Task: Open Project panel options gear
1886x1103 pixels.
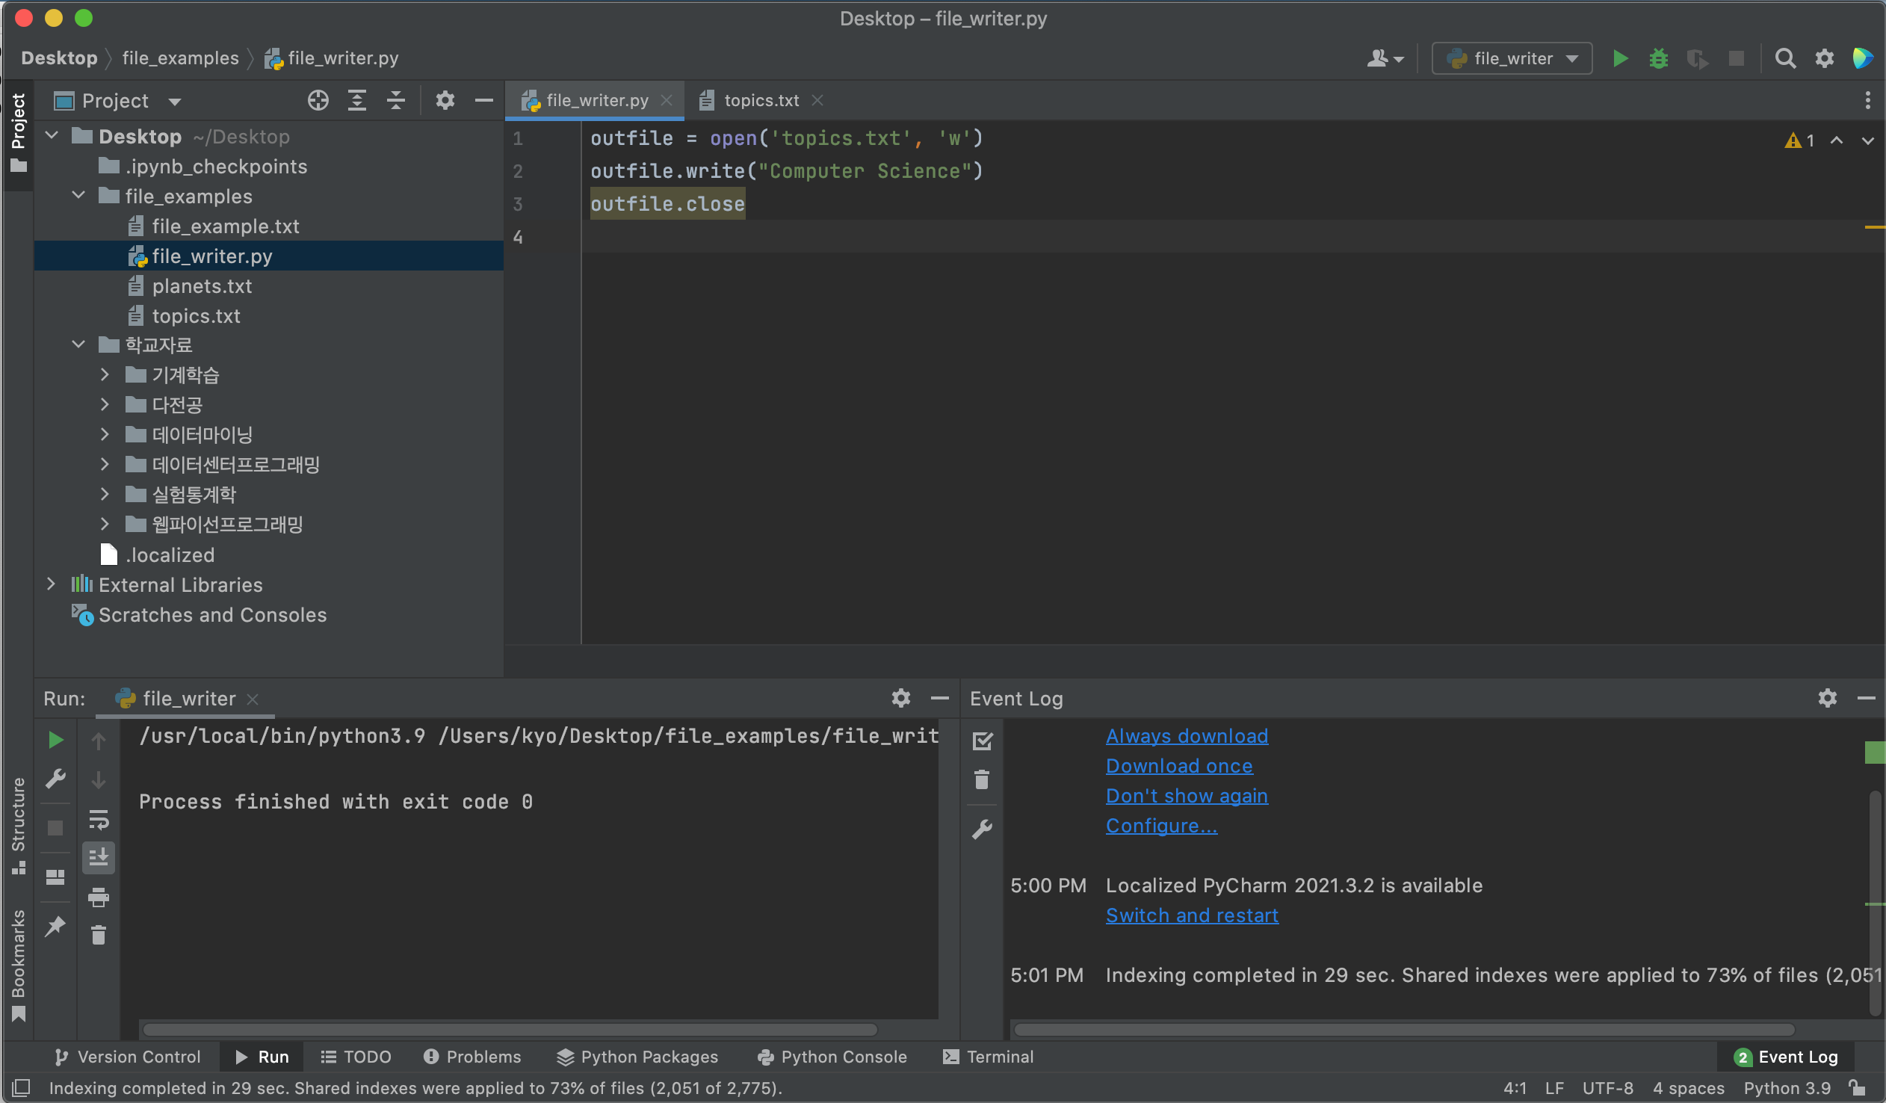Action: pos(445,100)
